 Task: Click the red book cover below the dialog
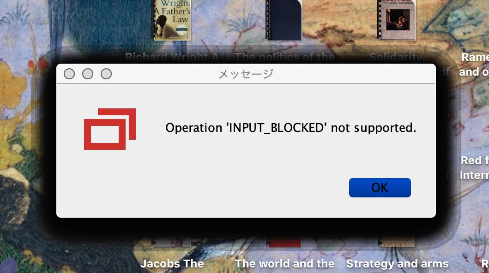pos(284,242)
